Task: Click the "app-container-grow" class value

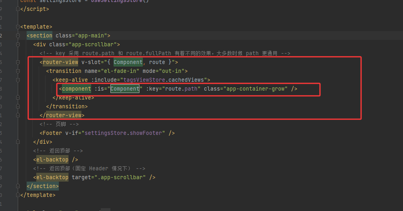Action: (x=256, y=89)
